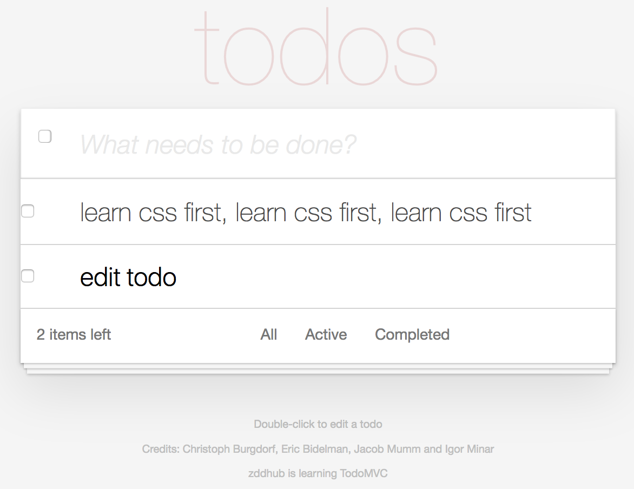Mark 'edit todo' as completed

(x=27, y=276)
